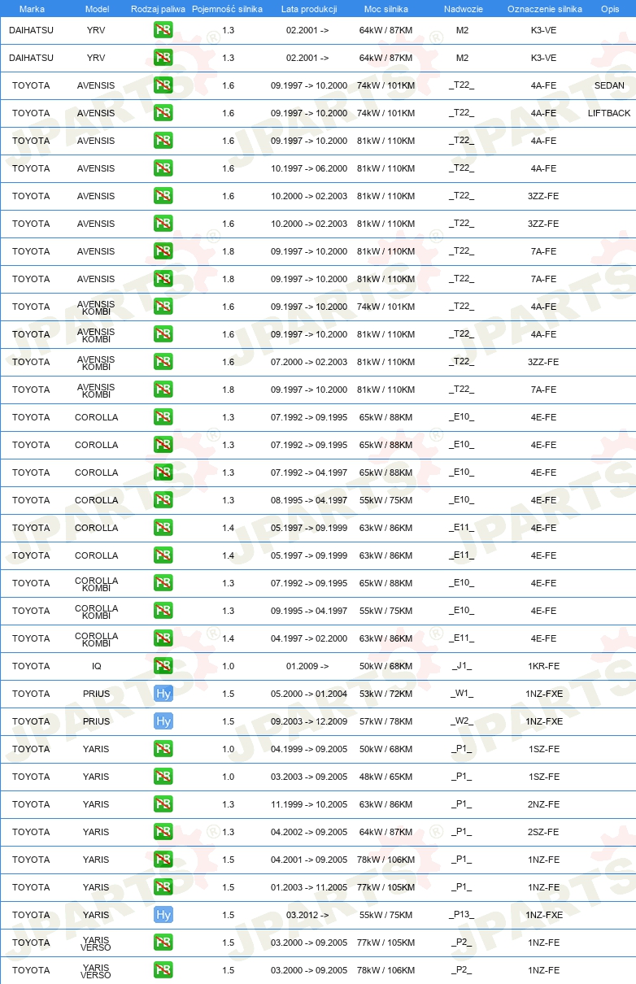Click fuel icon for Avensis Kombi 3ZZ-FE row
Image resolution: width=636 pixels, height=984 pixels.
[x=163, y=362]
